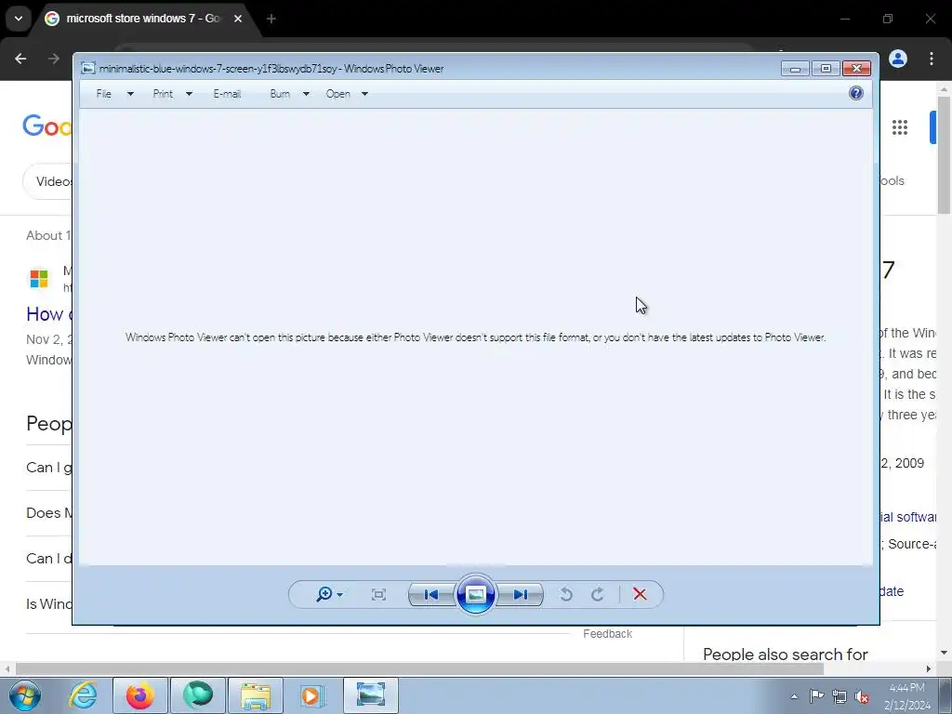
Task: Select Photo Viewer taskbar button
Action: click(371, 695)
